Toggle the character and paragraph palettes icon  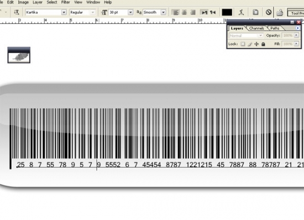coord(255,12)
